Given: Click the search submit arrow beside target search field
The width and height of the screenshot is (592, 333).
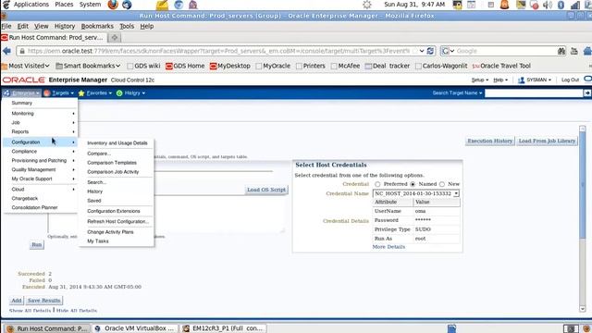Looking at the screenshot, I should pyautogui.click(x=587, y=92).
